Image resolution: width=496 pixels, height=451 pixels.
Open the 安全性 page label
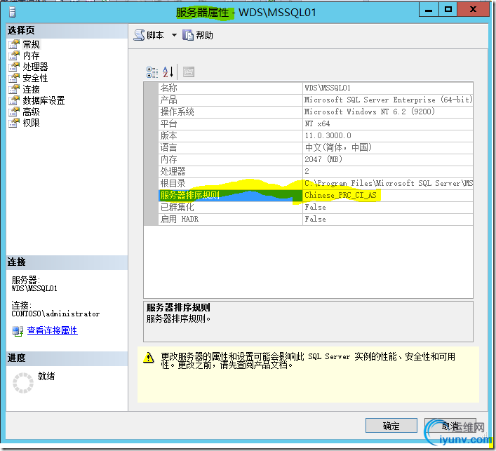click(35, 78)
